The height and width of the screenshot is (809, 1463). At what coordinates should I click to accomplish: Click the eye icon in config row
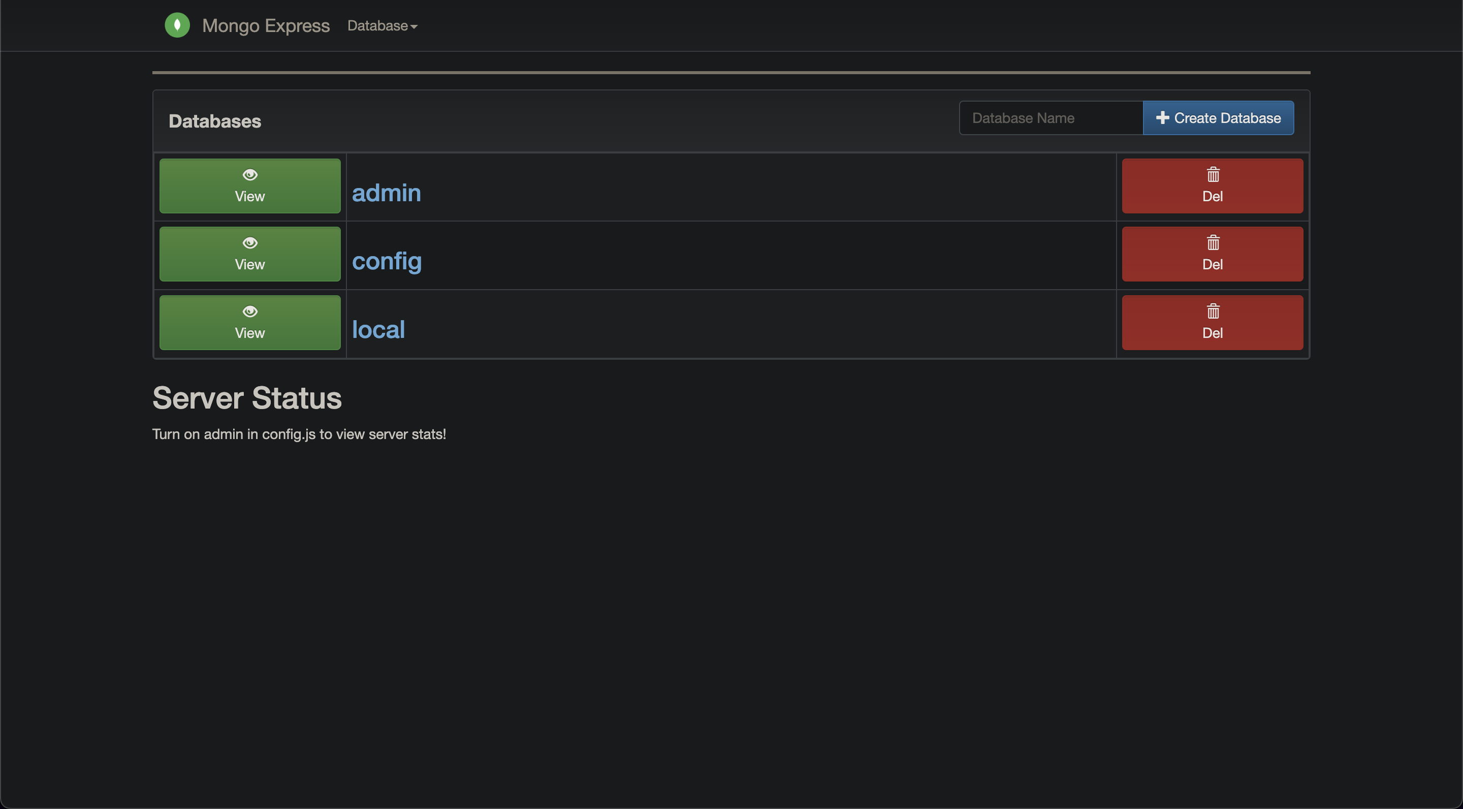tap(250, 242)
